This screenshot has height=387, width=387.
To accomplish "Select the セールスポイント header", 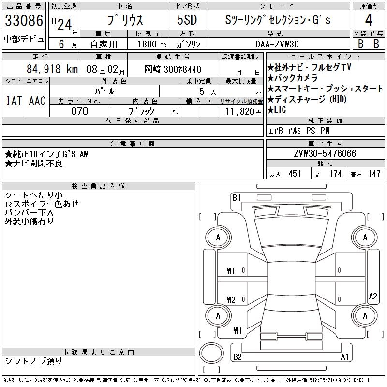I will point(325,57).
